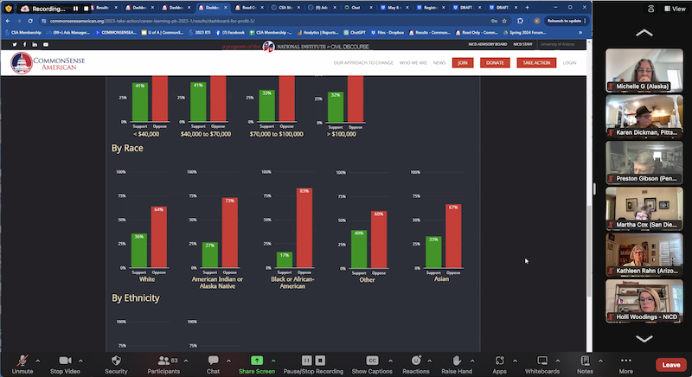Open the Reactions menu
Screen dimensions: 692x377
415,360
